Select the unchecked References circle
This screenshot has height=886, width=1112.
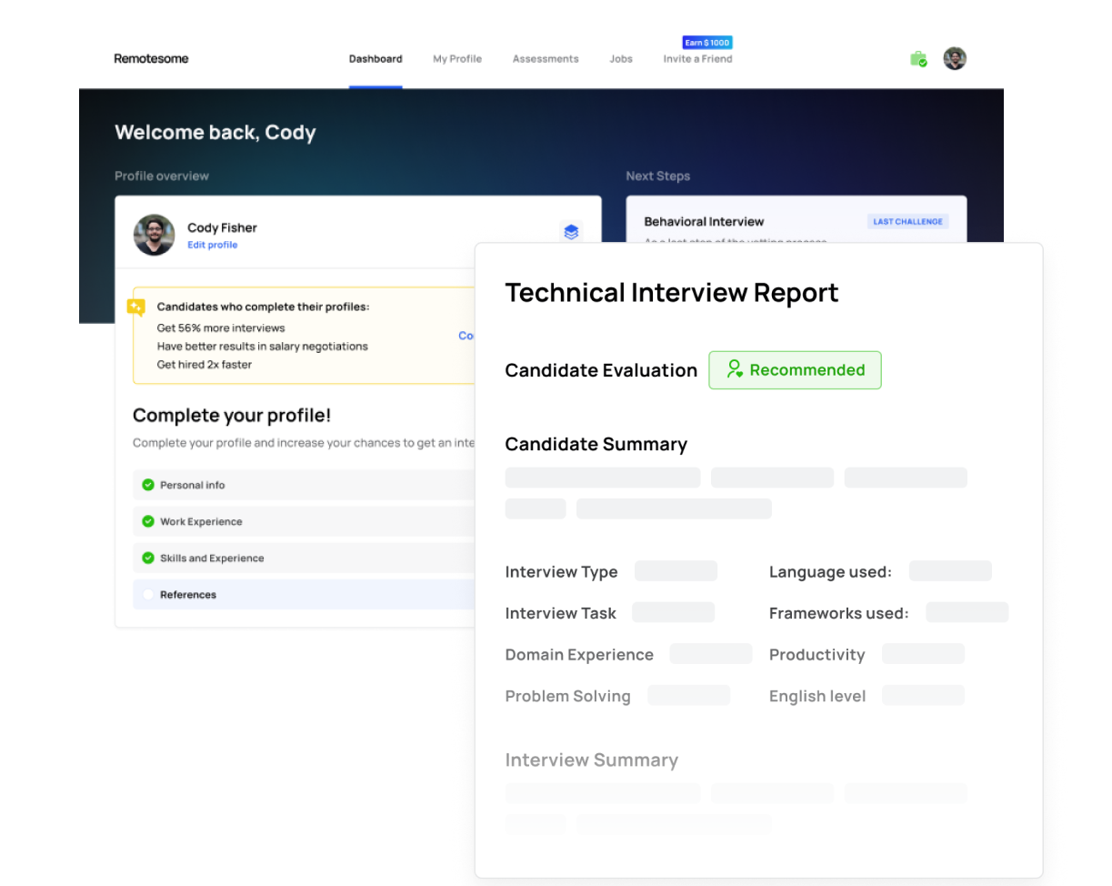(x=148, y=594)
